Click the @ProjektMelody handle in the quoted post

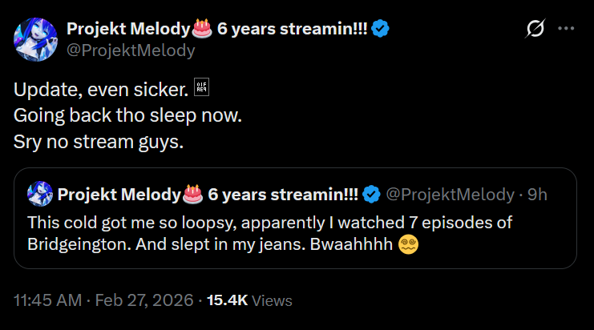(450, 194)
